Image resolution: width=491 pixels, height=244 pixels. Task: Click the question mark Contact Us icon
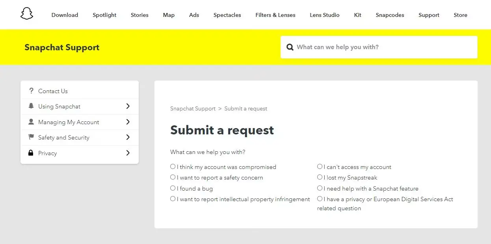pyautogui.click(x=31, y=91)
